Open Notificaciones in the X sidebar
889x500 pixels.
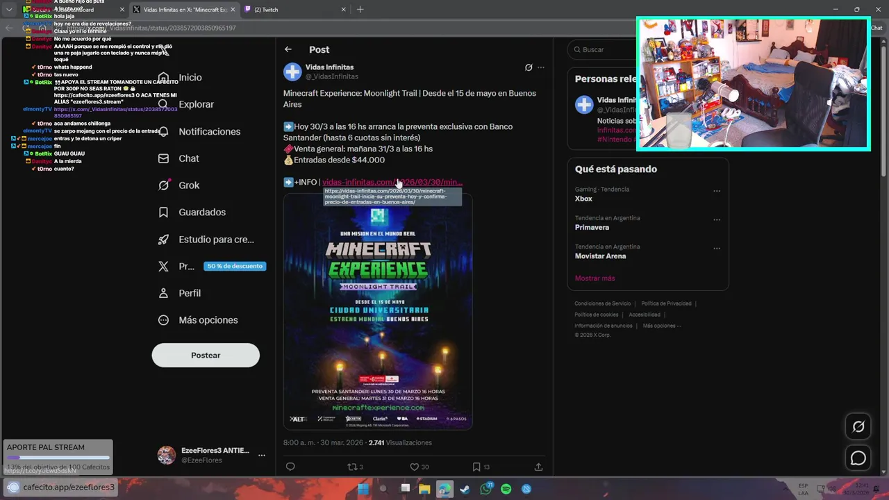click(199, 131)
